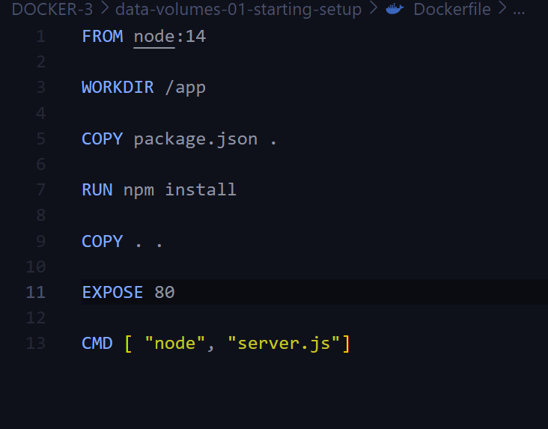Click the opening bracket in CMD line

point(128,344)
